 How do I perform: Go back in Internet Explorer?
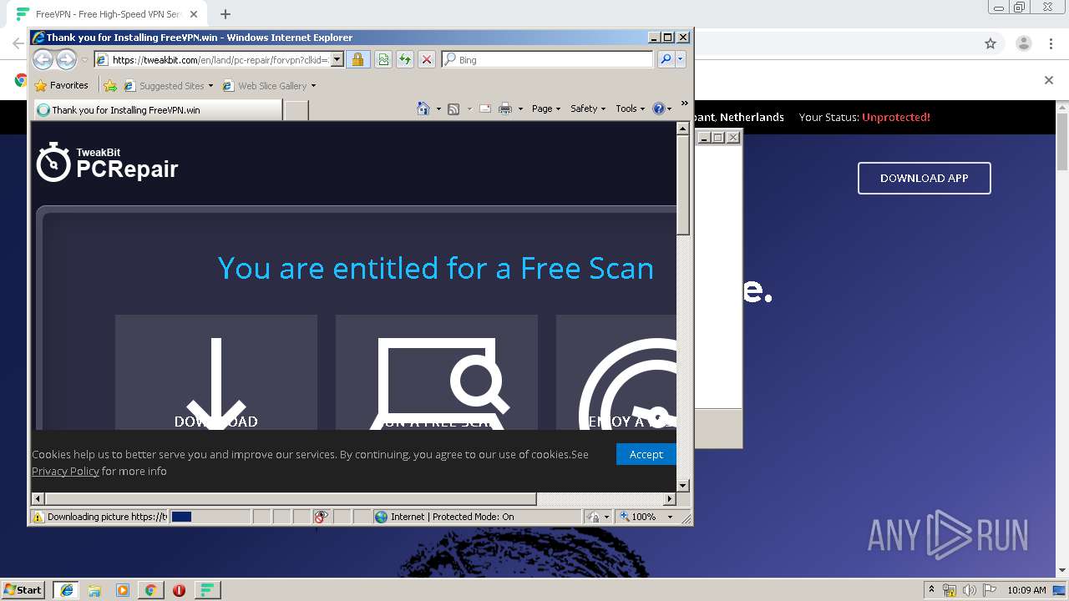pyautogui.click(x=43, y=59)
